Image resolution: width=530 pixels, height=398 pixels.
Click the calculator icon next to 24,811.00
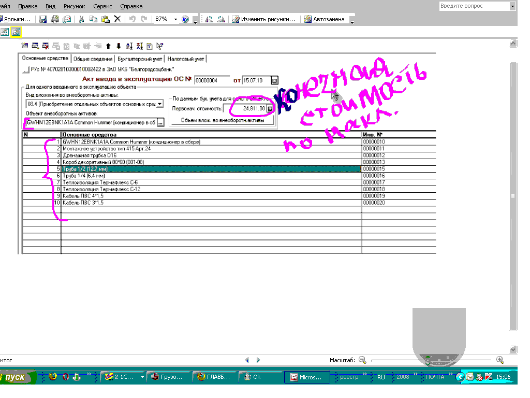[x=270, y=109]
